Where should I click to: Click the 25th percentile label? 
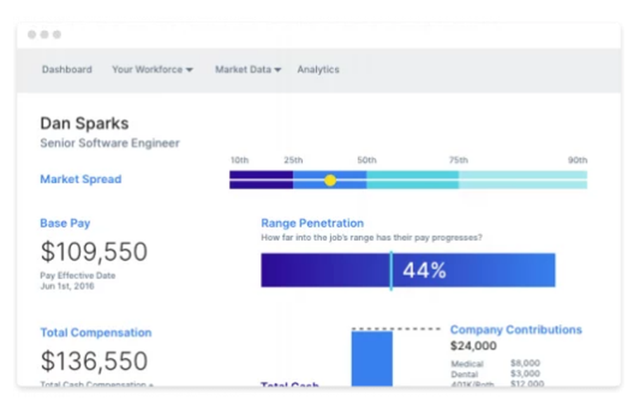click(293, 160)
